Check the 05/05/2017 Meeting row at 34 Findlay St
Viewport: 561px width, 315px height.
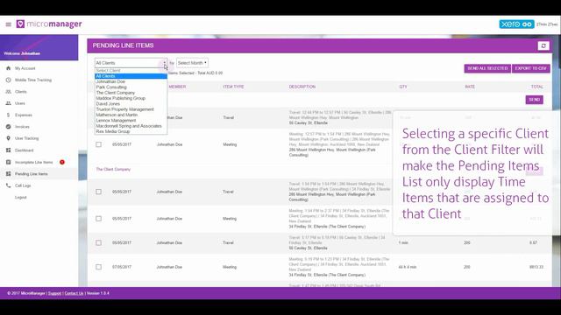click(x=98, y=219)
